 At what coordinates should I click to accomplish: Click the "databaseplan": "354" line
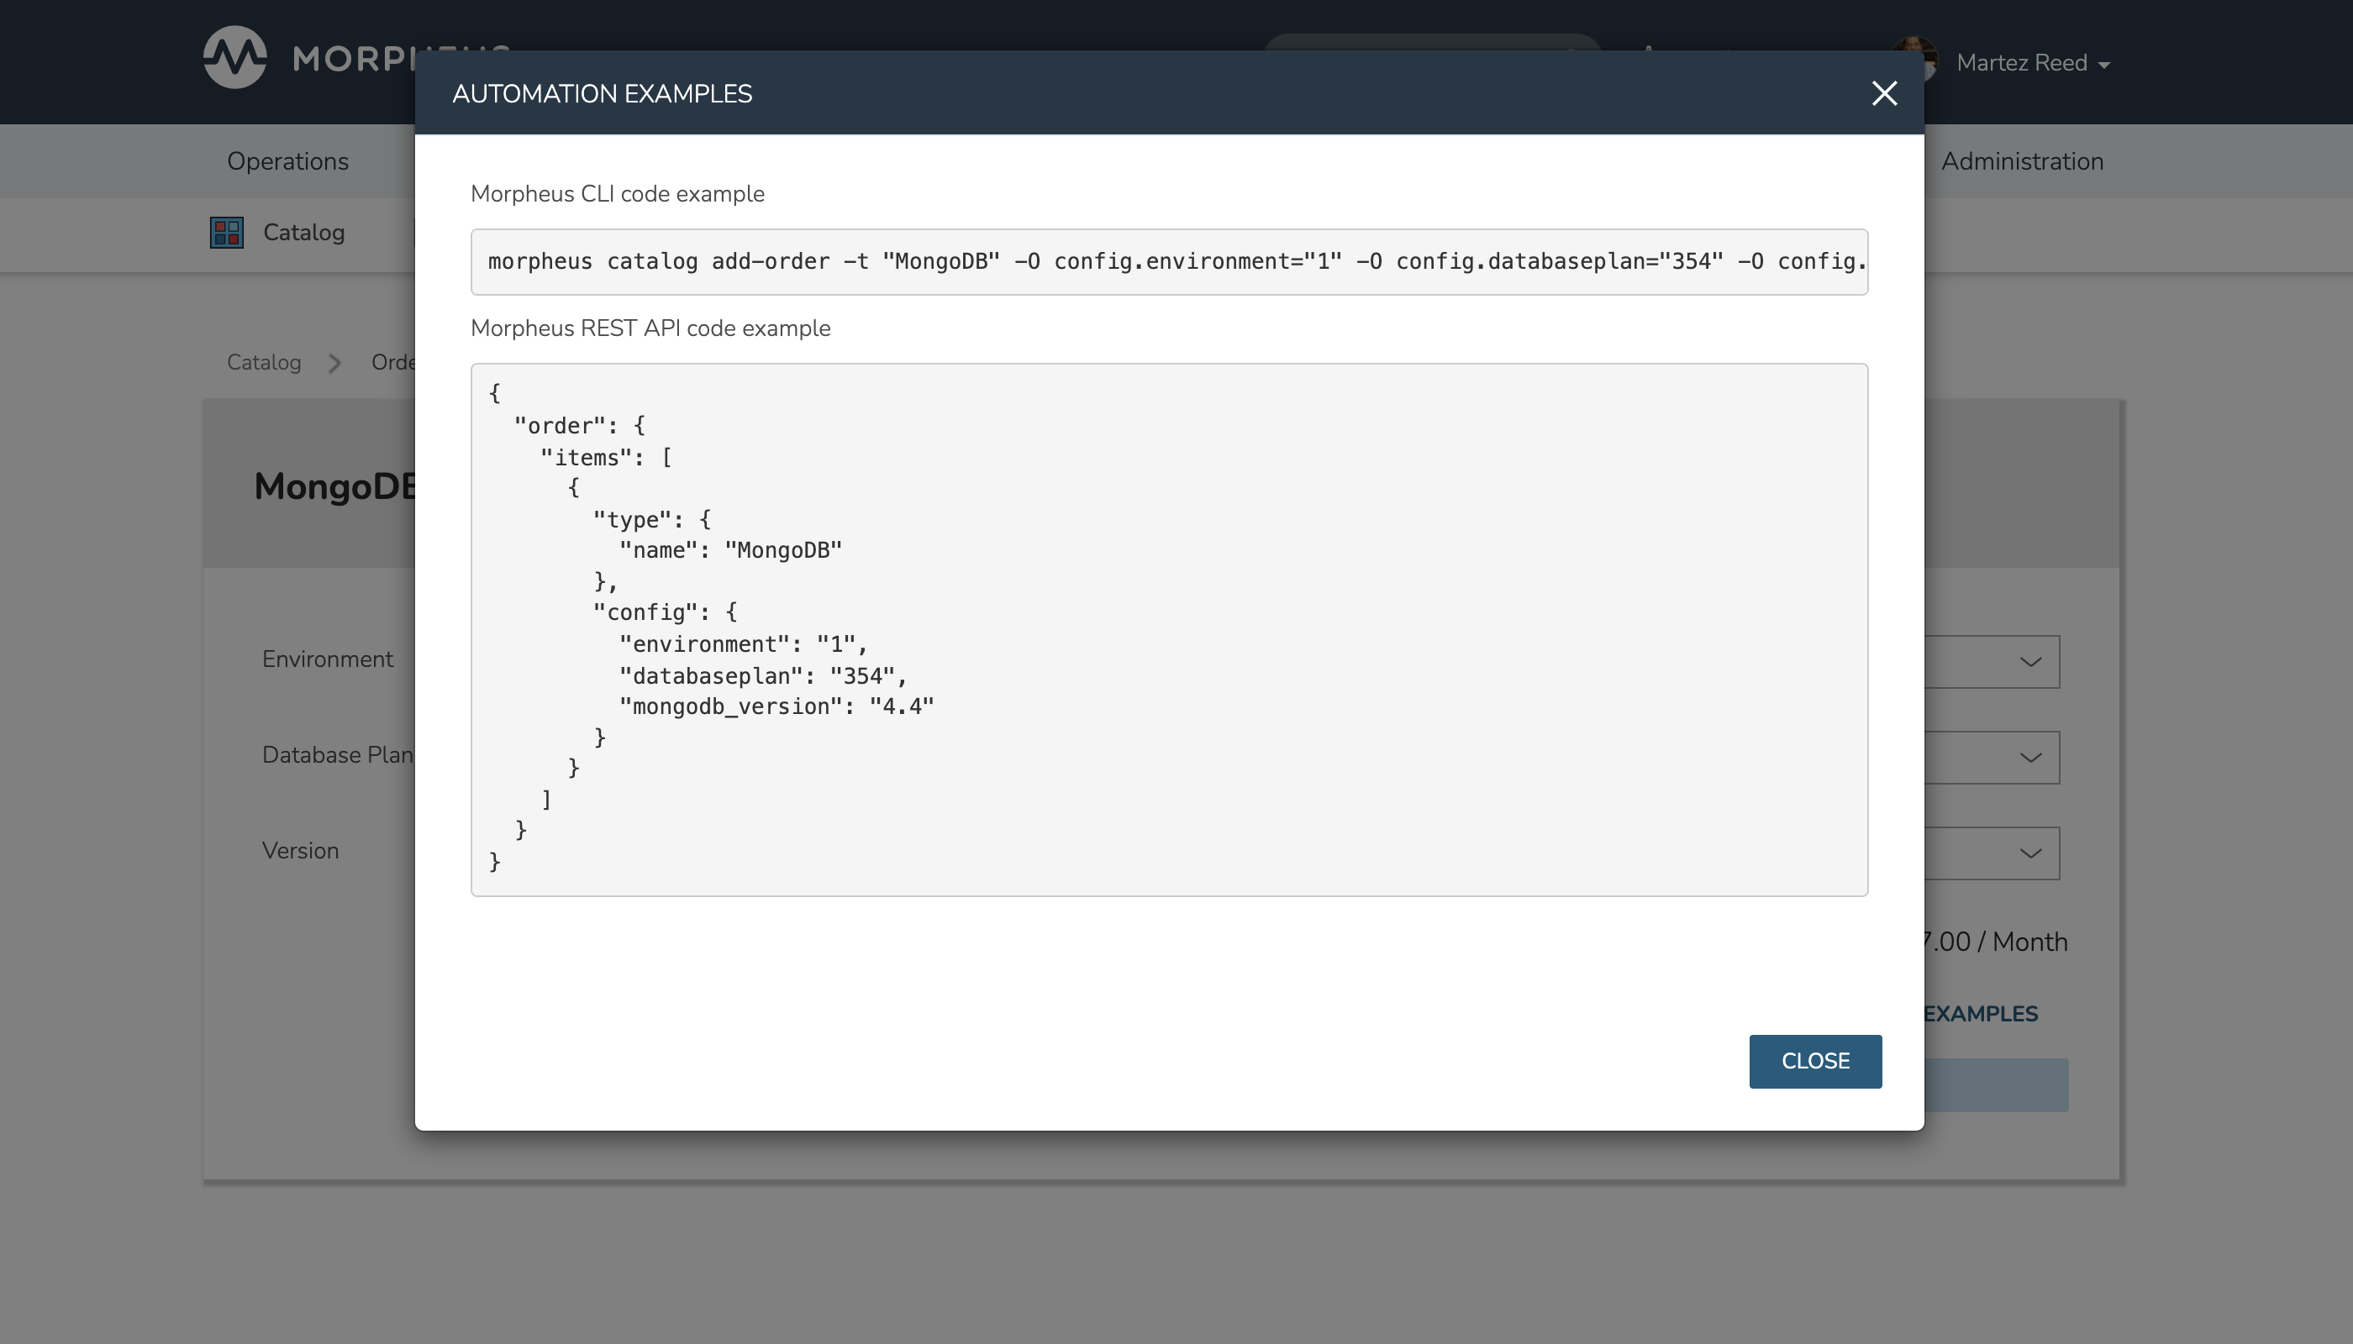(763, 676)
